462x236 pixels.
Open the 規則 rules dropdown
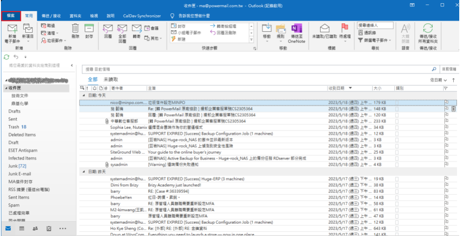point(281,33)
